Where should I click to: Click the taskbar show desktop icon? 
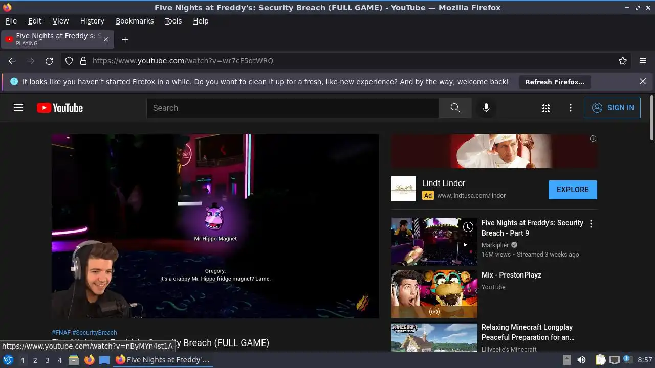pos(104,360)
